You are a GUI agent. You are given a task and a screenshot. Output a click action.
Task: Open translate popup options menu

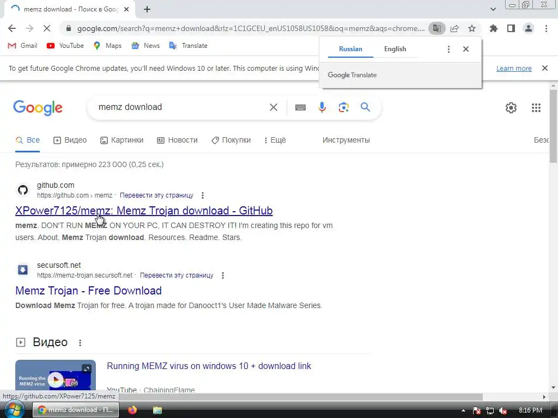coord(449,49)
